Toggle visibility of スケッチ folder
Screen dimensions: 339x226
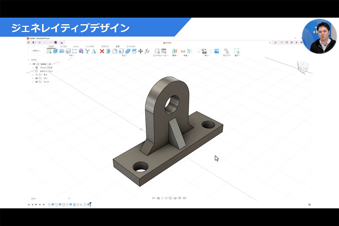37,82
